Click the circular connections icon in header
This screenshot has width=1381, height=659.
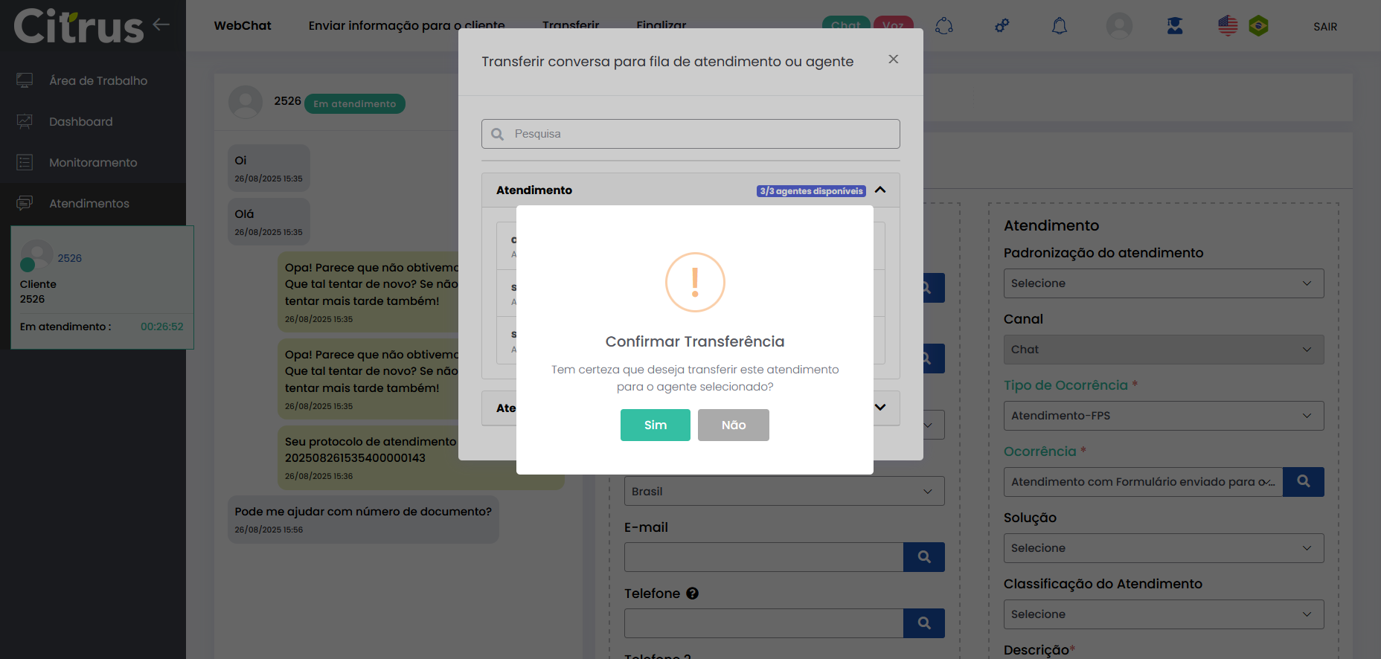tap(943, 26)
